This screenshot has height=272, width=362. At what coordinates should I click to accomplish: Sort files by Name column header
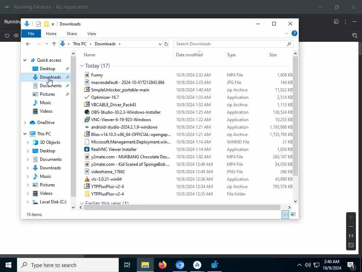coord(89,55)
